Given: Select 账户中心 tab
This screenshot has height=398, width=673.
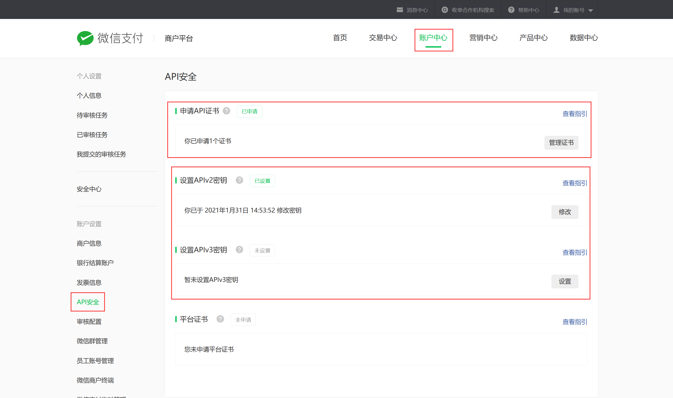Looking at the screenshot, I should coord(433,38).
